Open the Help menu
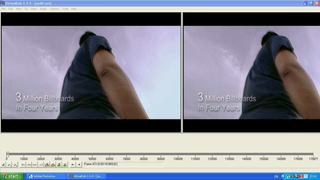Screen dimensions: 320x180 tap(74, 9)
